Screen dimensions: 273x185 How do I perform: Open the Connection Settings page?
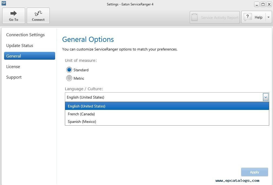click(25, 35)
